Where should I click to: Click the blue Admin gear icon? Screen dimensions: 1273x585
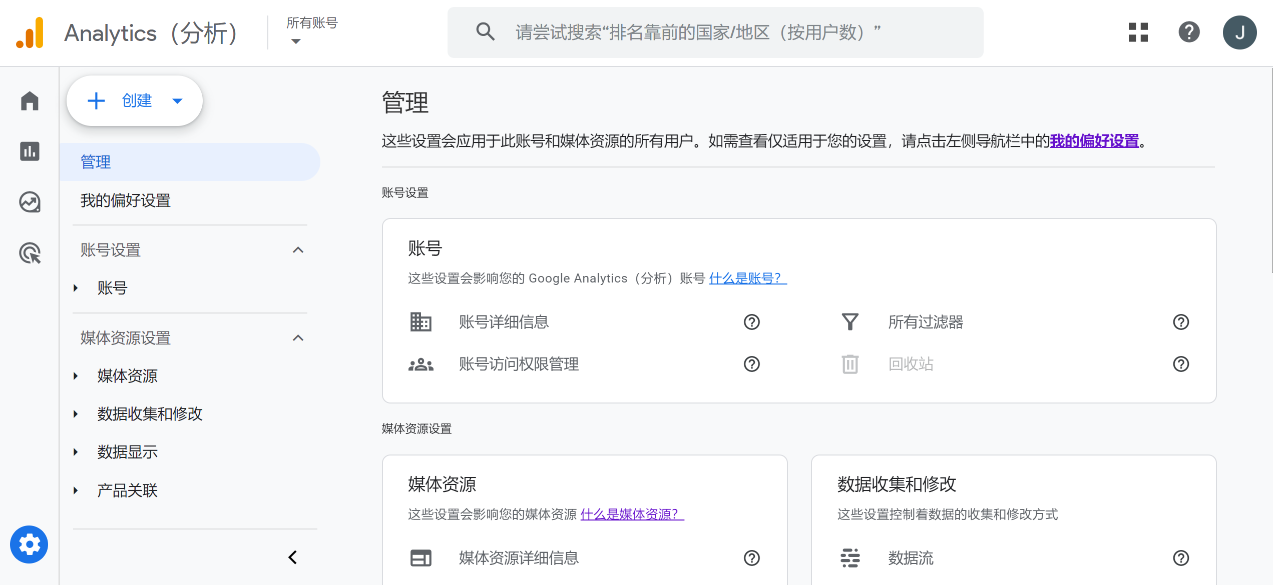click(x=29, y=544)
